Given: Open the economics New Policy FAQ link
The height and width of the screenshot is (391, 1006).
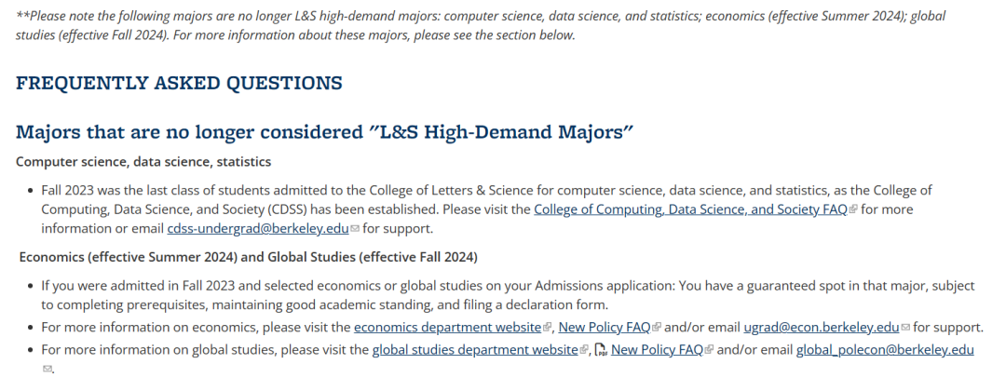Looking at the screenshot, I should 605,328.
